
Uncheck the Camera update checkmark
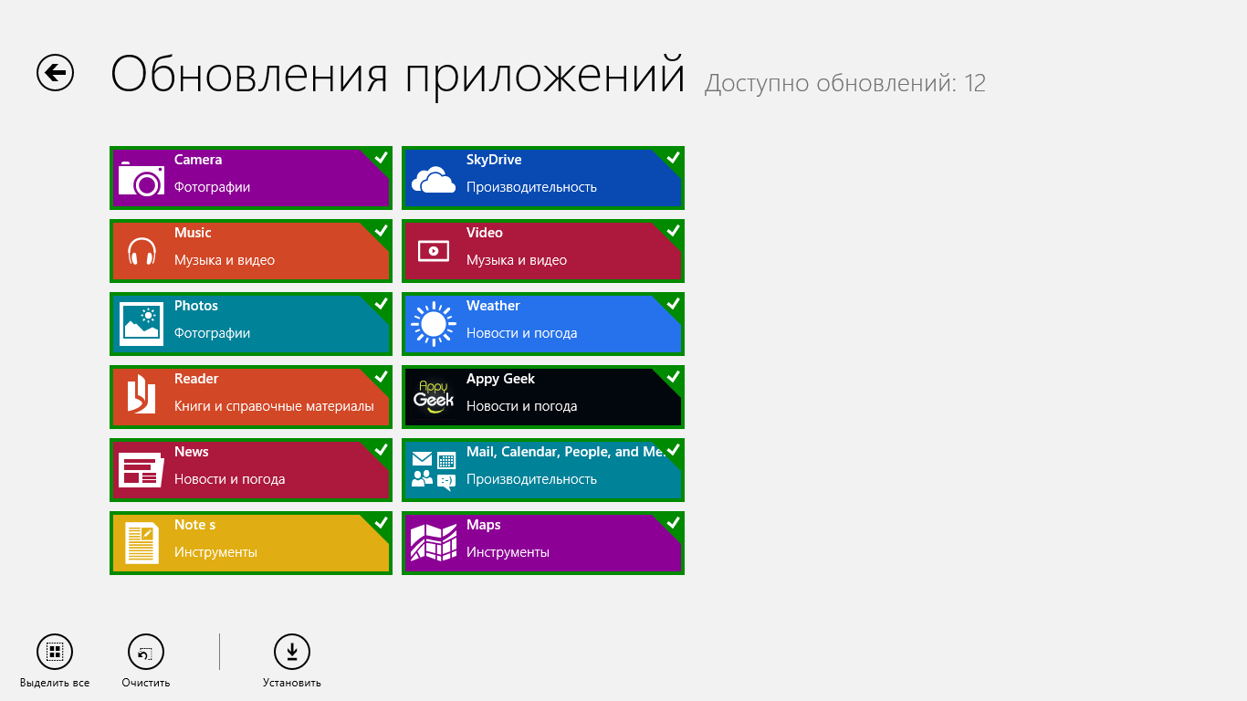[381, 158]
